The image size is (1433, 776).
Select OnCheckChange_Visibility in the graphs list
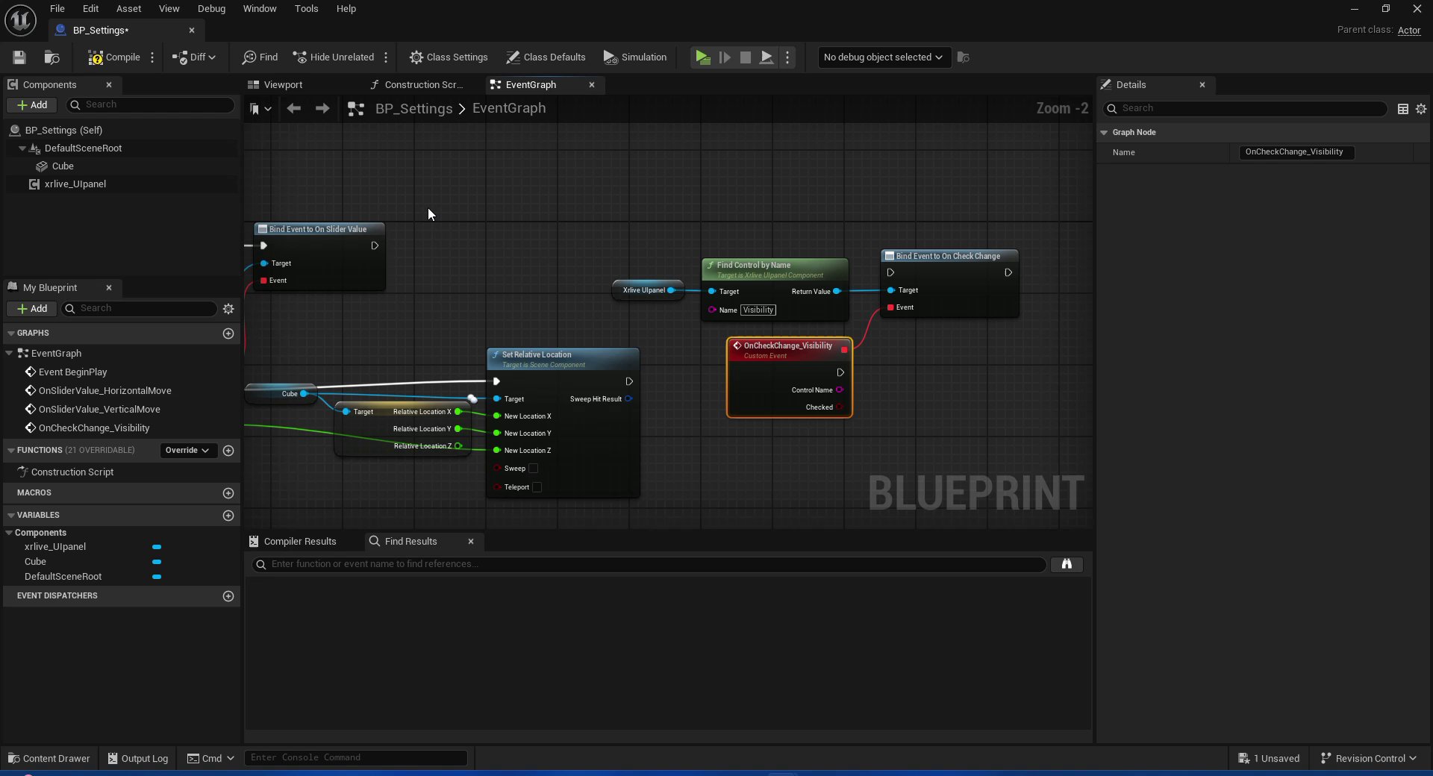click(93, 428)
